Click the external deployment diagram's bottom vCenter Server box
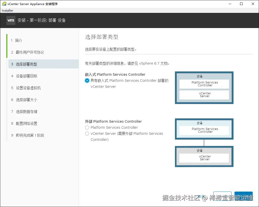This screenshot has width=259, height=207. [x=204, y=158]
